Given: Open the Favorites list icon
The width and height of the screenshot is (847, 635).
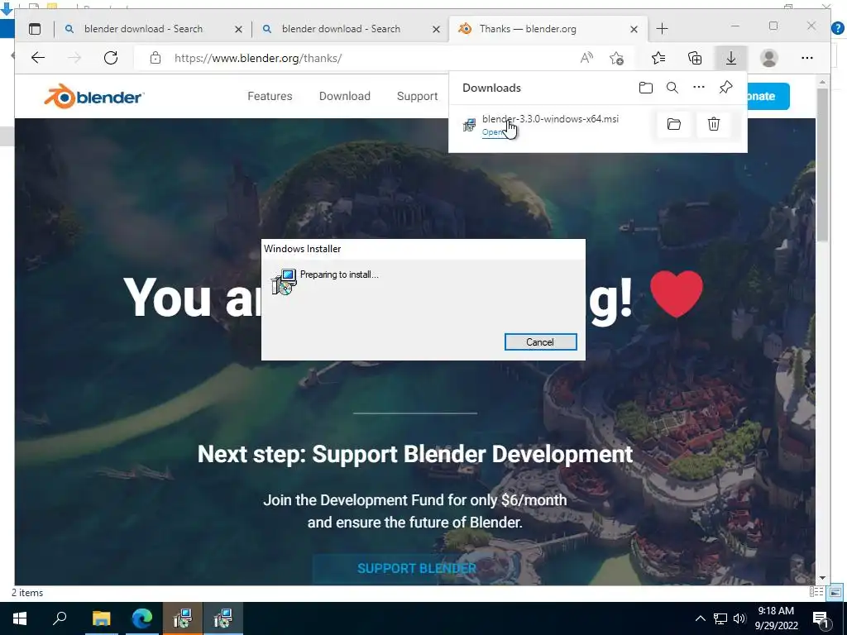Looking at the screenshot, I should click(x=658, y=58).
